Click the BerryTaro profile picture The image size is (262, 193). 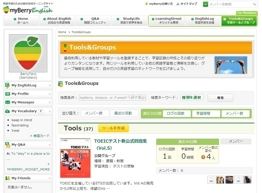(28, 53)
